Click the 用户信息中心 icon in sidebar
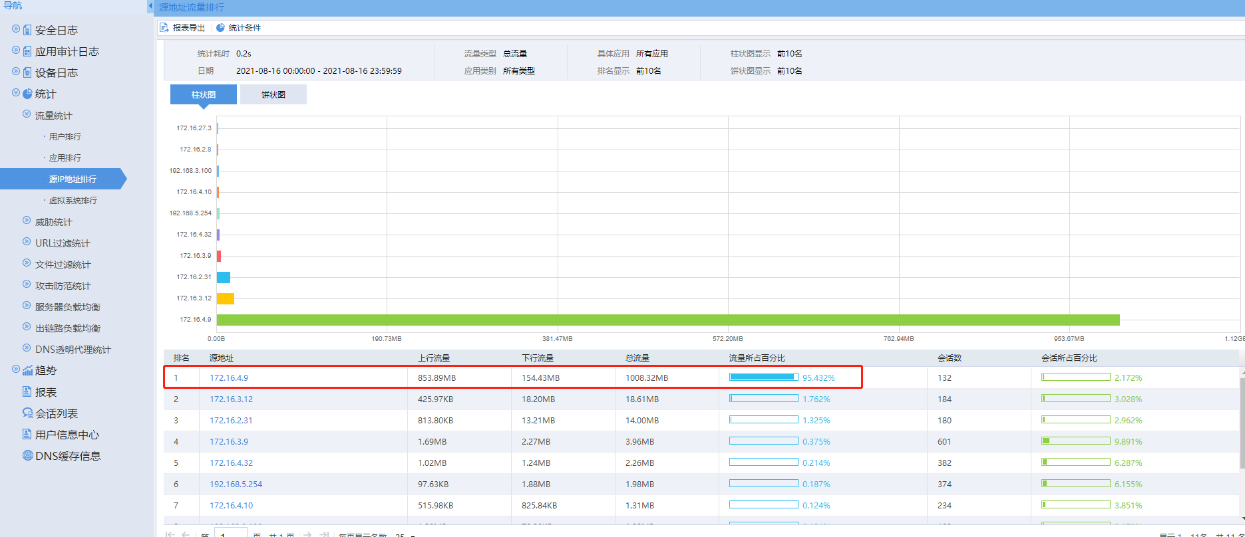Viewport: 1245px width, 537px height. [27, 435]
